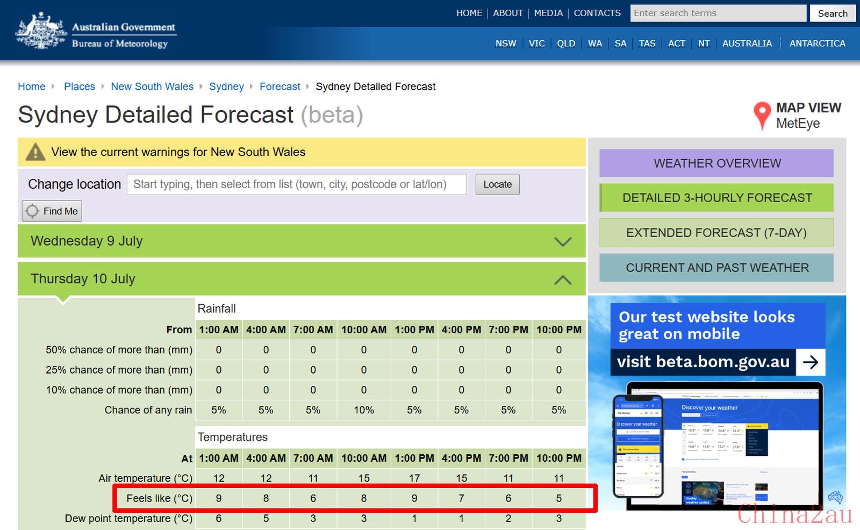Click the Places breadcrumb link
The height and width of the screenshot is (530, 860).
80,87
